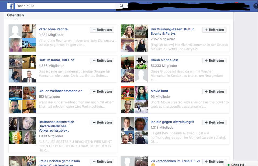
Task: Join Zu verschenken im Kreis KLEVE group
Action: pos(214,162)
